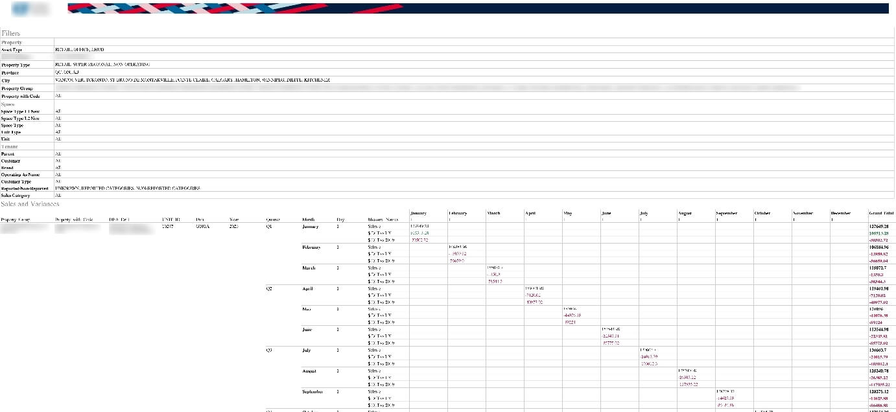Select the April month row label
Screen dimensions: 896x412
tap(309, 288)
